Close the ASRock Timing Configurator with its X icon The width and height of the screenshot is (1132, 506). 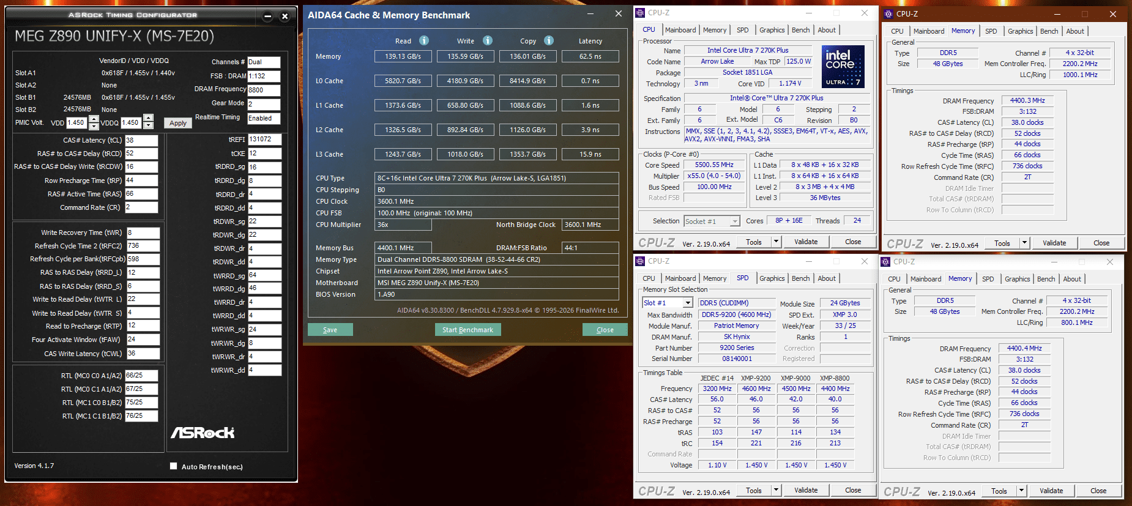point(285,17)
